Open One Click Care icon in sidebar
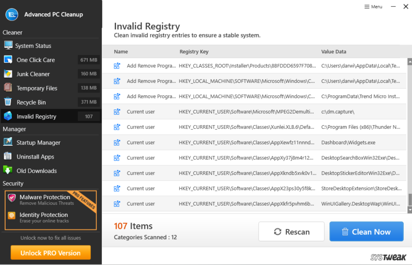This screenshot has width=412, height=265. tap(8, 60)
